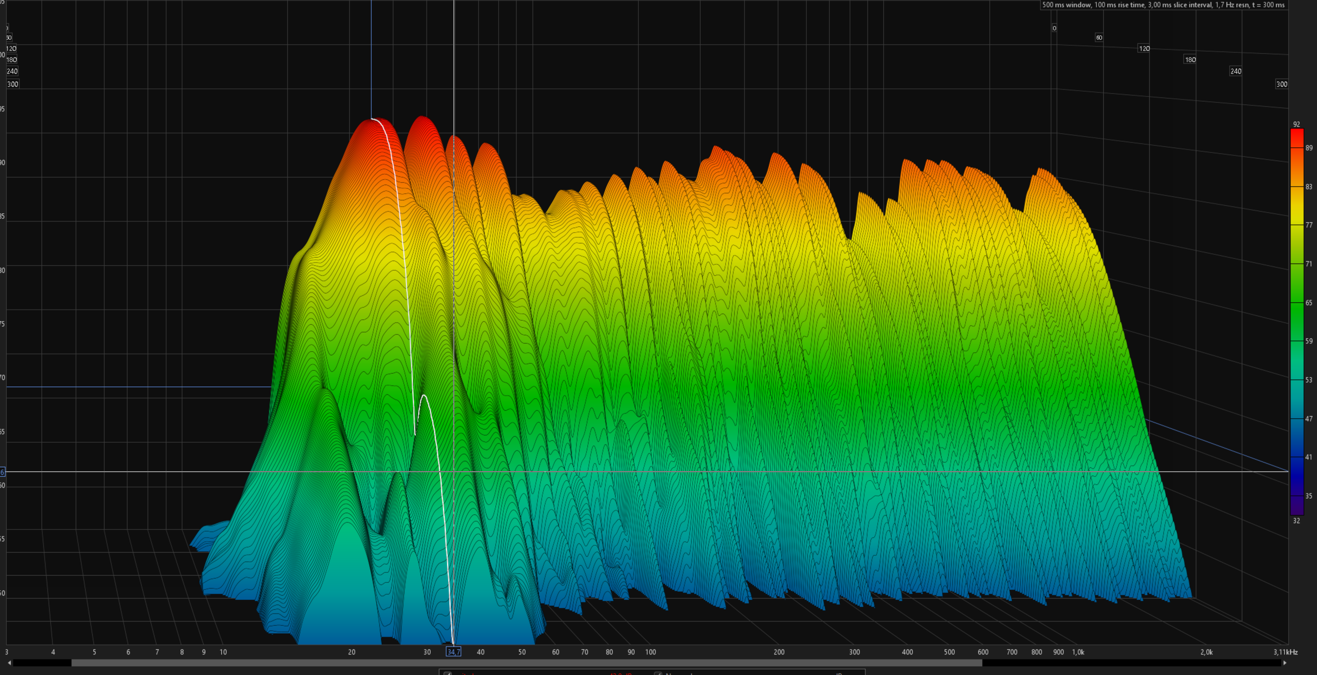Click the left scroll arrow of frequency scrollbar
Image resolution: width=1317 pixels, height=675 pixels.
click(x=9, y=663)
